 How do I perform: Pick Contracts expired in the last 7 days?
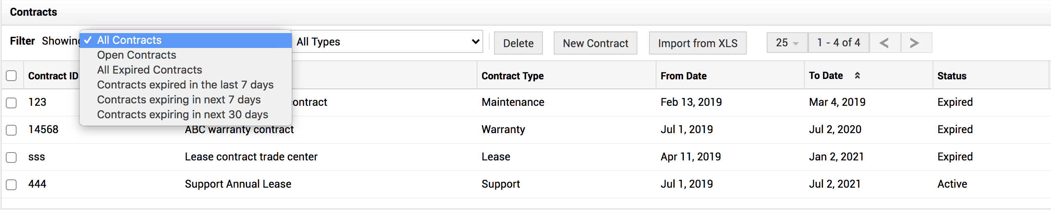(x=185, y=85)
